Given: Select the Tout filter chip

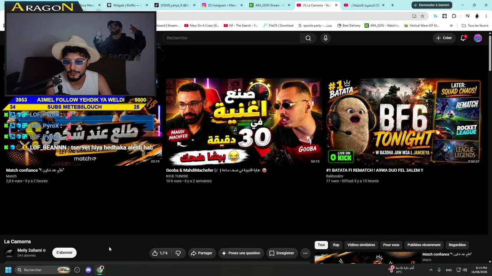Looking at the screenshot, I should [321, 245].
